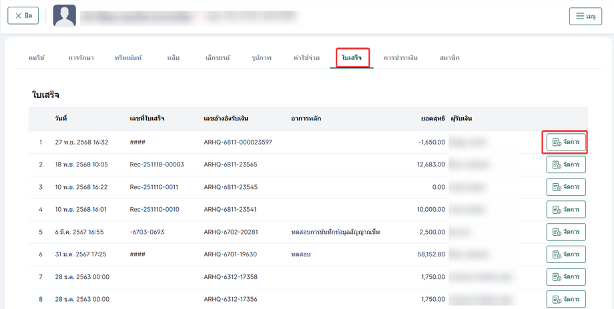614x309 pixels.
Task: Click จัดการ for receipt Rec-251110-0011
Action: click(566, 187)
